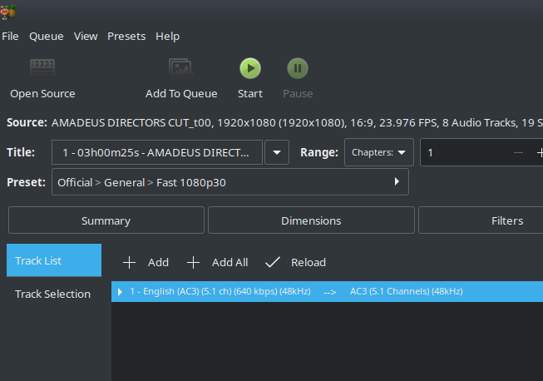The image size is (543, 381).
Task: Open the Preset selector Fast 1080p30
Action: (x=230, y=182)
